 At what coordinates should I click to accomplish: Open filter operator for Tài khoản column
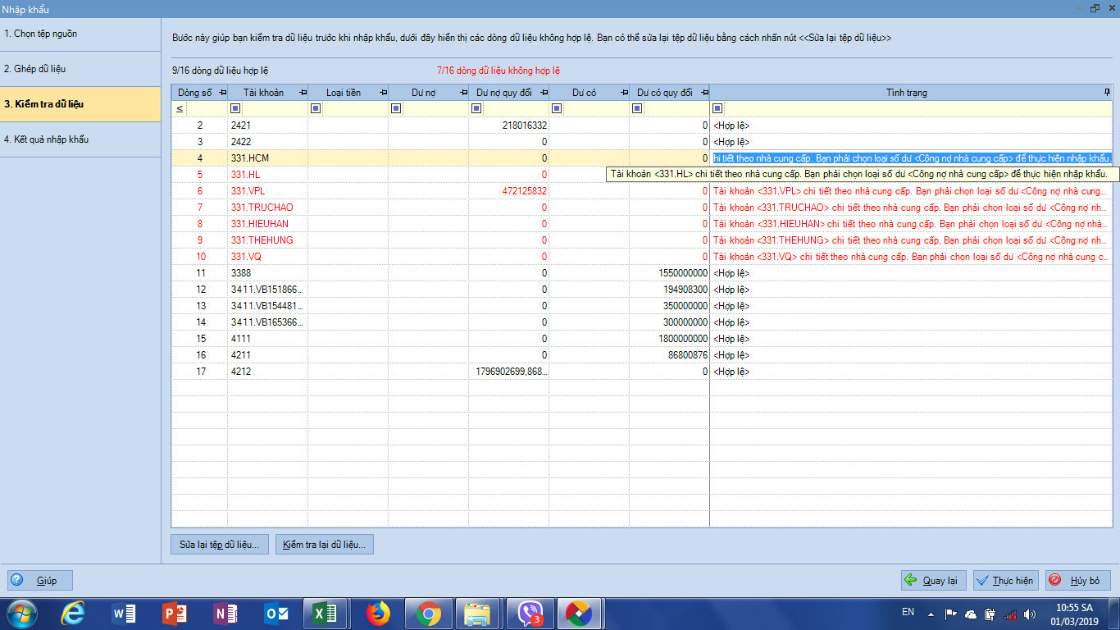click(x=235, y=108)
